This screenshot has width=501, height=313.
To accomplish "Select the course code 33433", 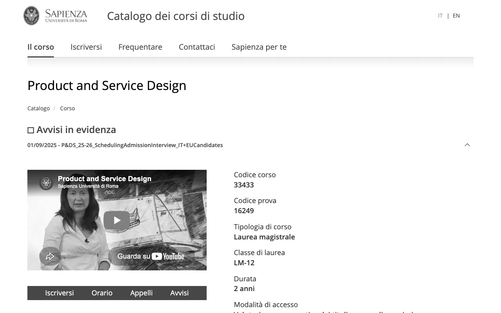I will [x=244, y=185].
